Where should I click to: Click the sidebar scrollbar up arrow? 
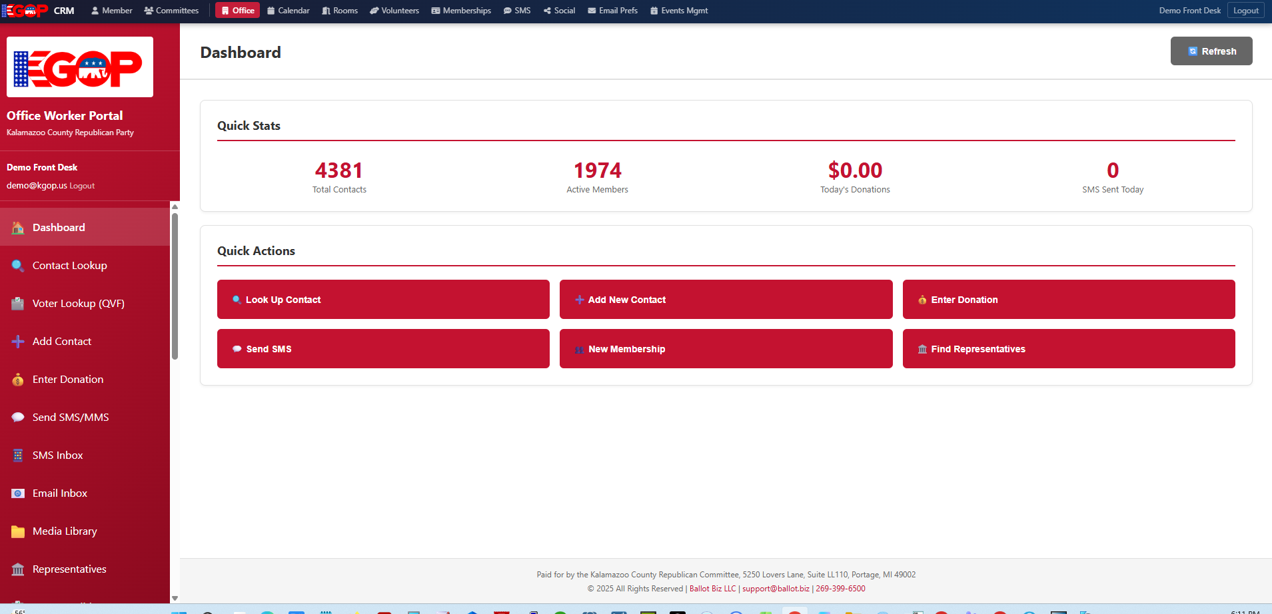[x=174, y=206]
